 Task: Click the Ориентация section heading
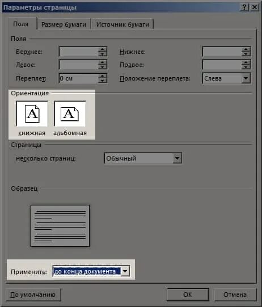(29, 93)
